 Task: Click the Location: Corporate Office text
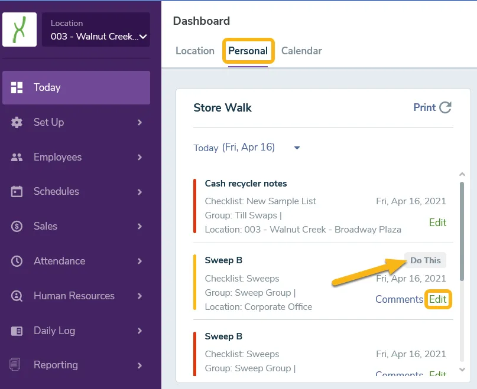coord(258,307)
